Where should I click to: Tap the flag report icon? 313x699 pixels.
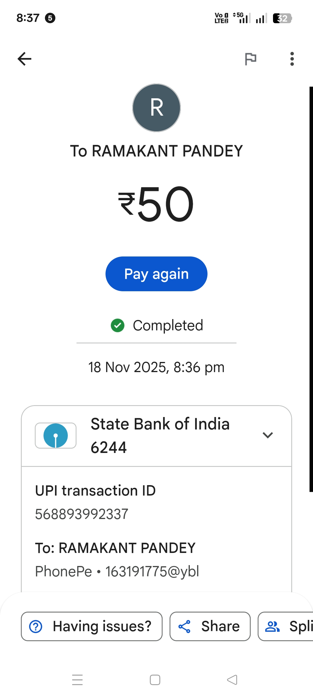click(x=250, y=59)
